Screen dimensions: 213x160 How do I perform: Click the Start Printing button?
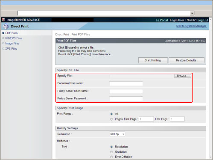pos(153,60)
